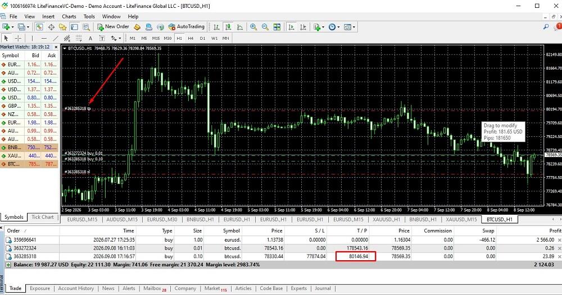Image resolution: width=562 pixels, height=295 pixels.
Task: Switch to Tick Chart tab
Action: [42, 217]
